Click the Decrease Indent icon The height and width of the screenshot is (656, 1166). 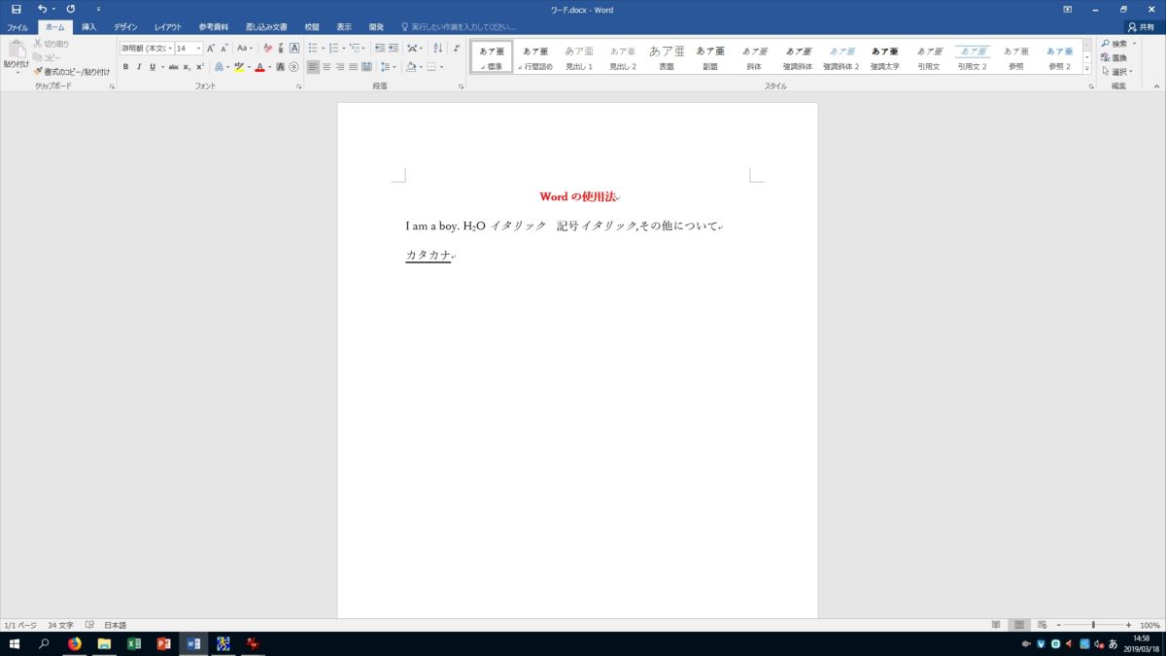pyautogui.click(x=380, y=48)
